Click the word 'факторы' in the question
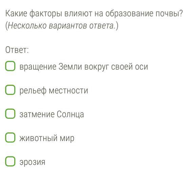183x183 pixels. [x=46, y=14]
